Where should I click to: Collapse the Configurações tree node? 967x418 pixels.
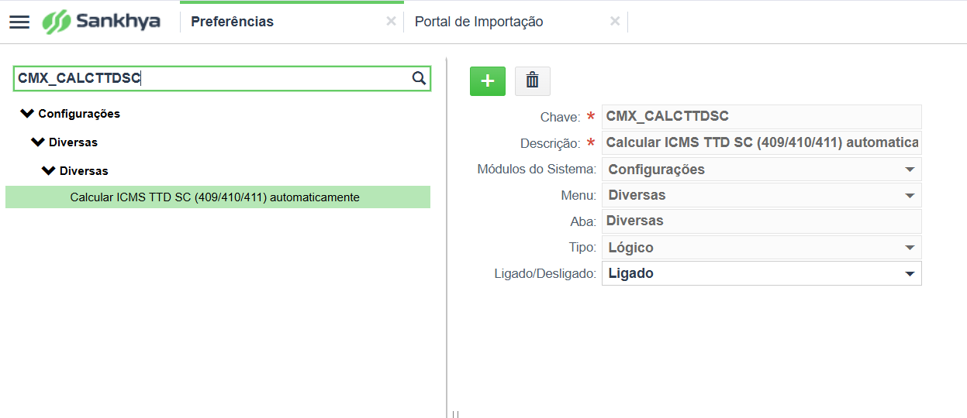click(27, 114)
